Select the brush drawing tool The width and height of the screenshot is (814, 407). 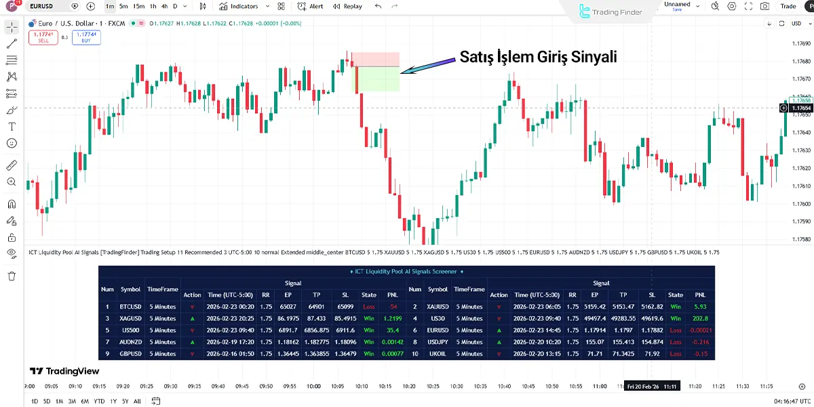(12, 110)
